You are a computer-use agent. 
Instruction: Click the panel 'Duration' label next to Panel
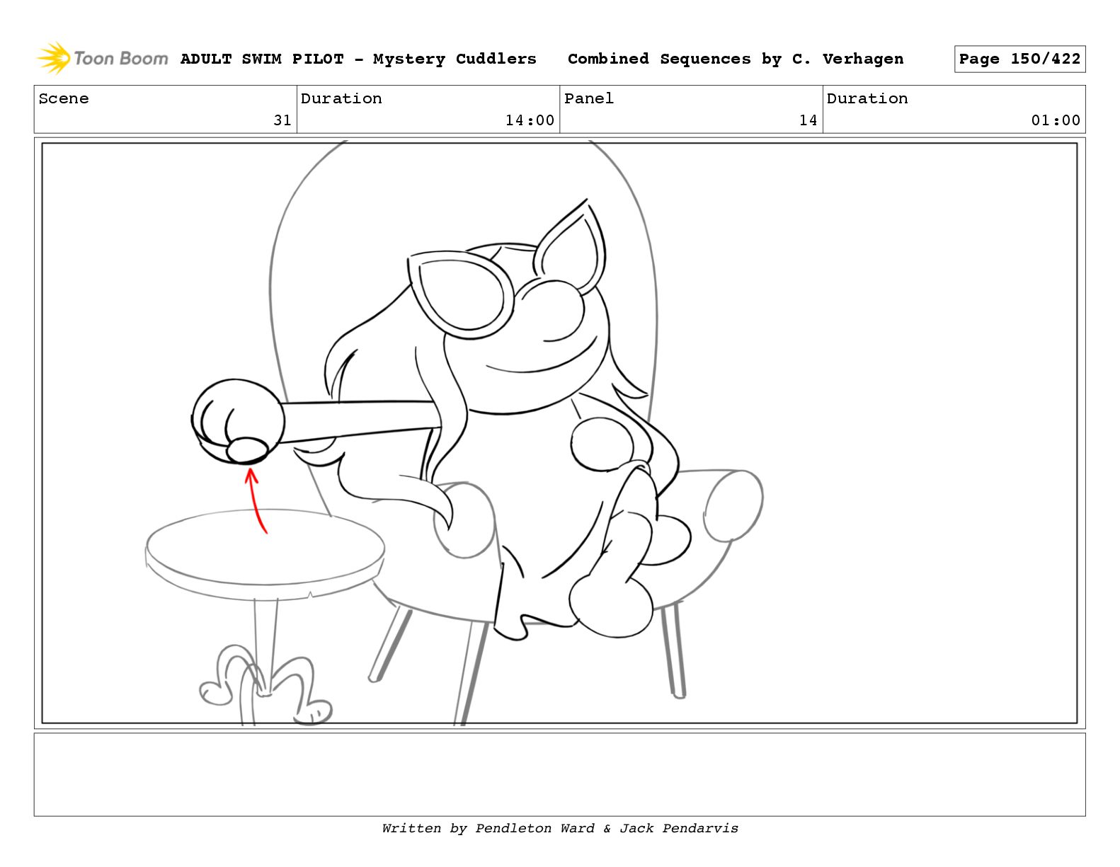coord(867,98)
